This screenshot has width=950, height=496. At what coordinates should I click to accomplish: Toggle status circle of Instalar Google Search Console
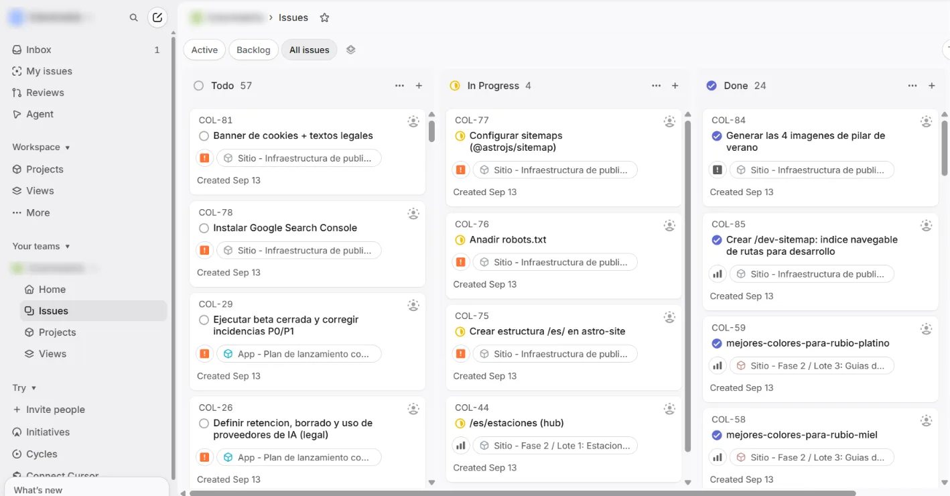coord(204,228)
